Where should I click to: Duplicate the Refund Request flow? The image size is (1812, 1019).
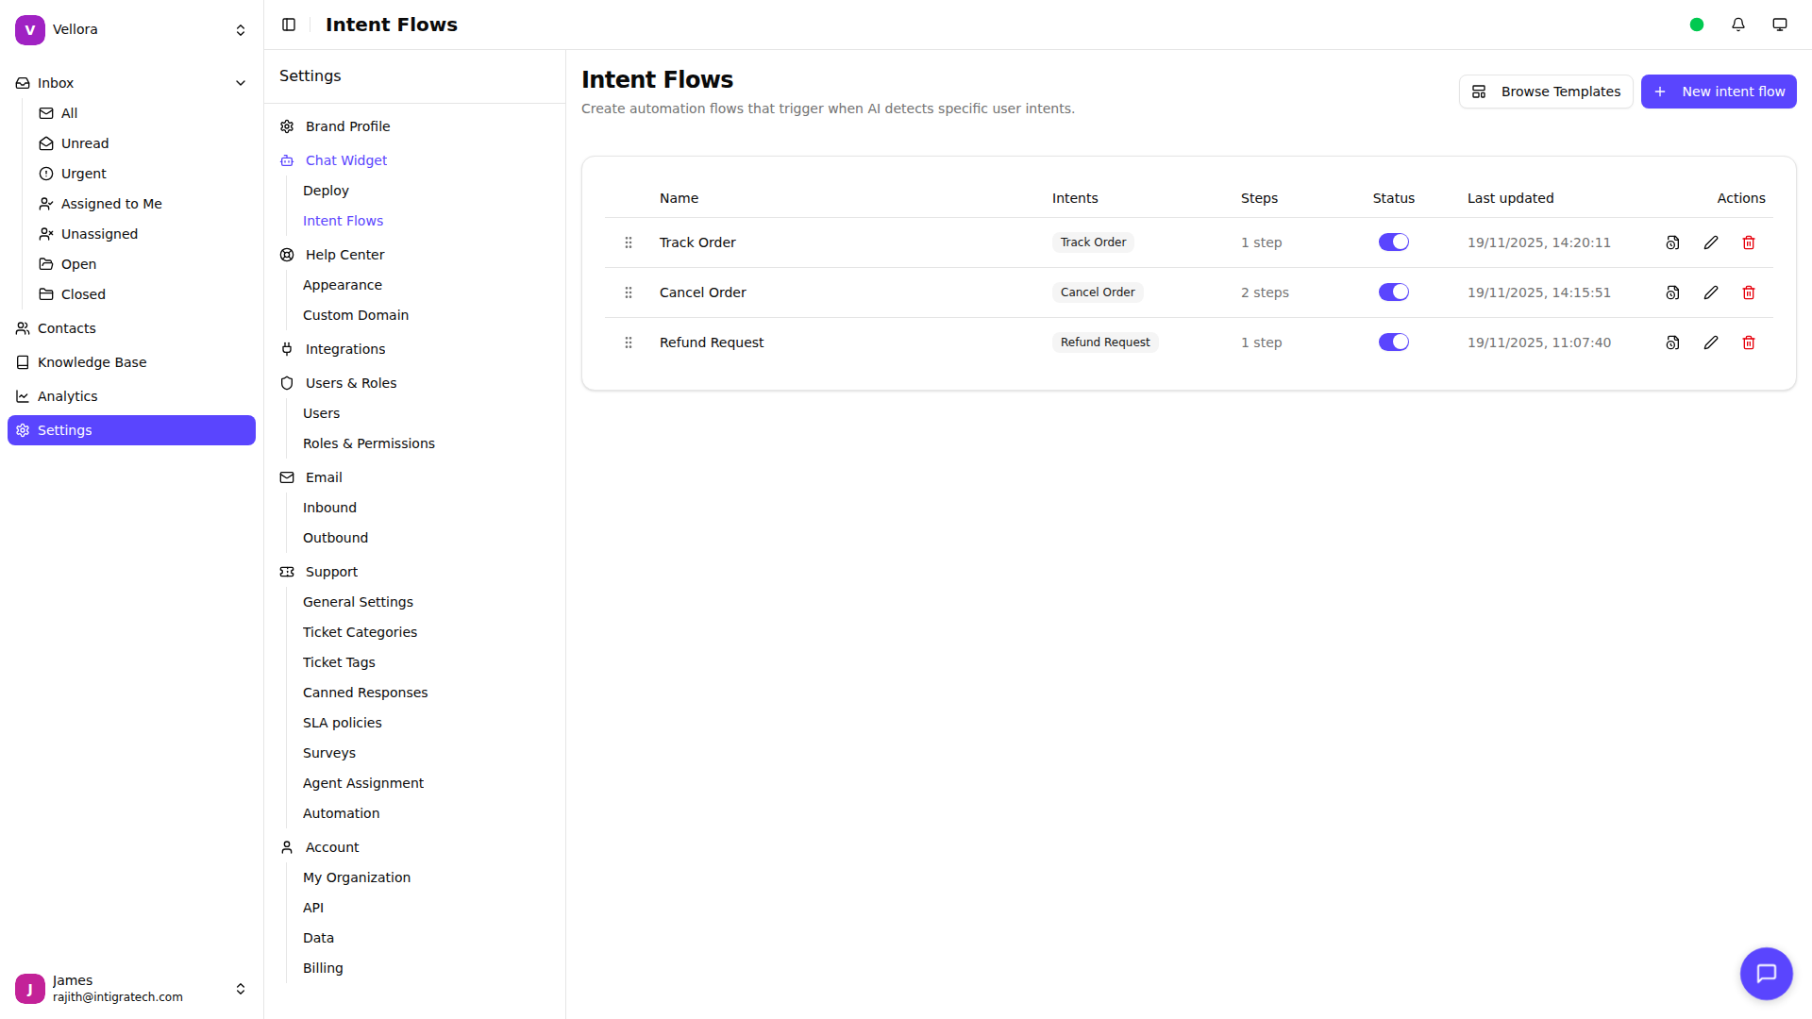pos(1672,342)
